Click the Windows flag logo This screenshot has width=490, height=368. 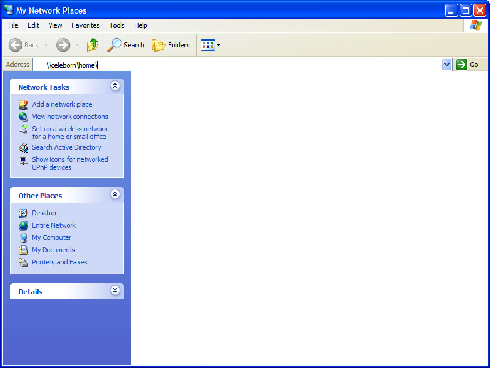(x=476, y=25)
